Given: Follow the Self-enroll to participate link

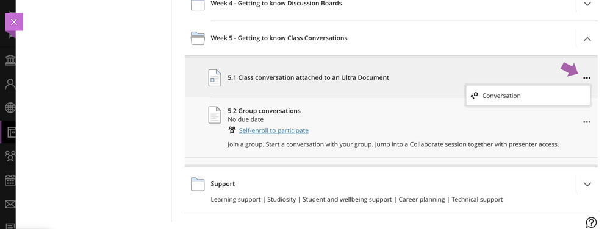Looking at the screenshot, I should 273,130.
